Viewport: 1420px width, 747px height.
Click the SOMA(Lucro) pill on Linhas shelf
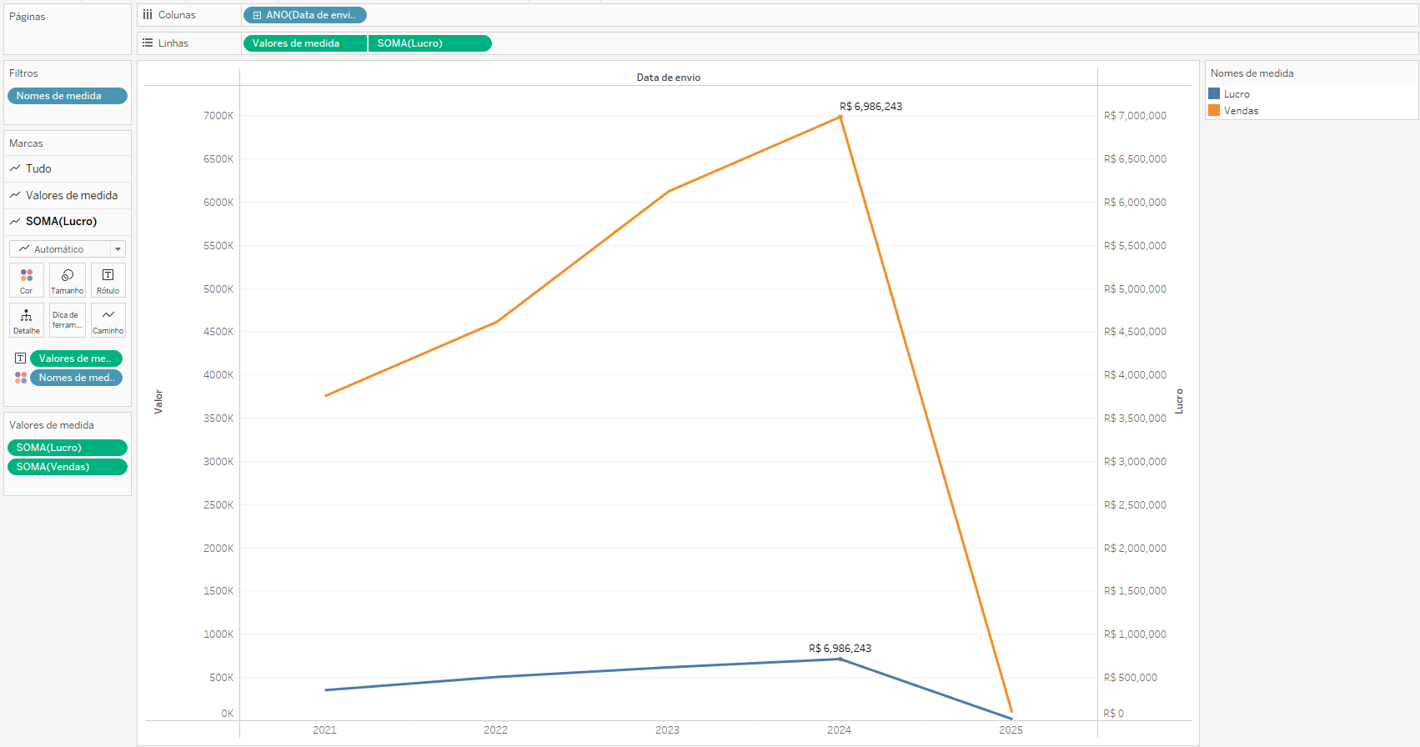click(x=429, y=43)
